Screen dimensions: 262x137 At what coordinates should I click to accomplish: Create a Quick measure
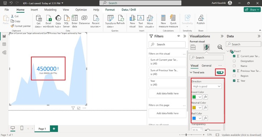(173, 21)
